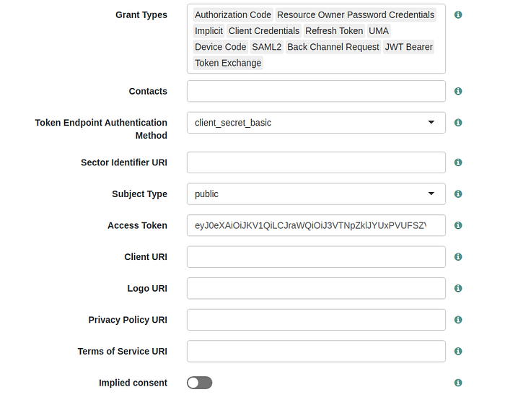Open Token Endpoint Authentication Method dropdown
Screen dimensions: 505x400
[x=316, y=123]
